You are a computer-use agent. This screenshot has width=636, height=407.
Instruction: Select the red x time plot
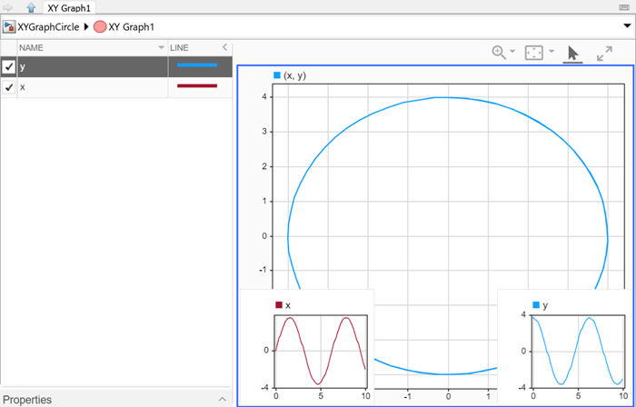point(321,351)
